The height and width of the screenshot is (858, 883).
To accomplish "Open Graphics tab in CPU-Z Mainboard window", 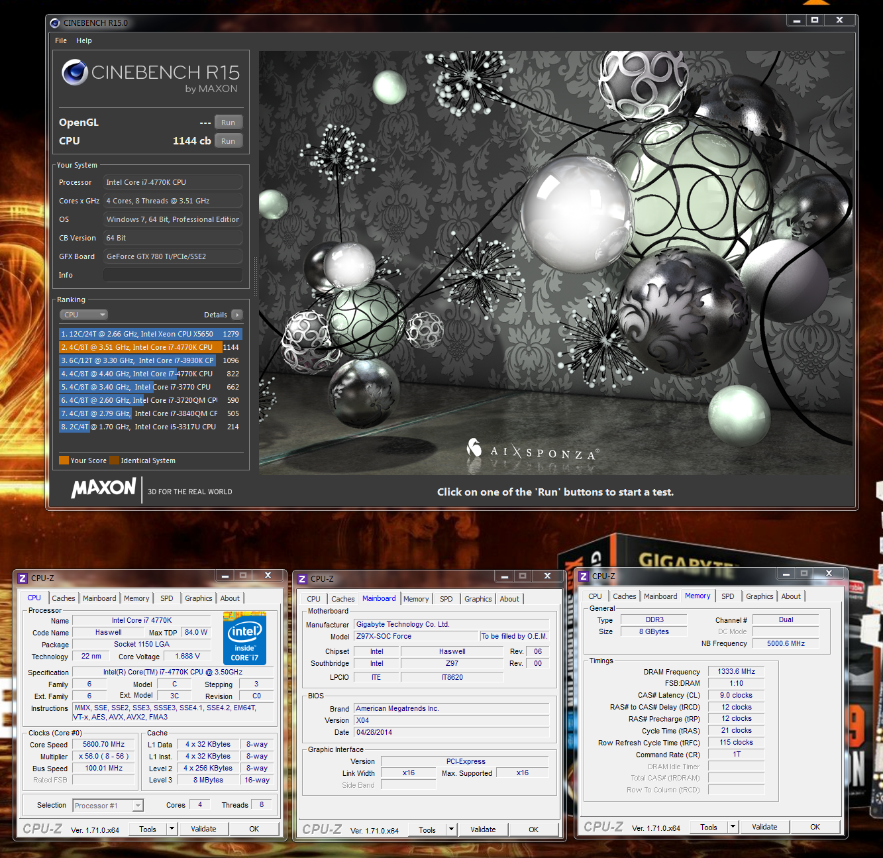I will 478,599.
